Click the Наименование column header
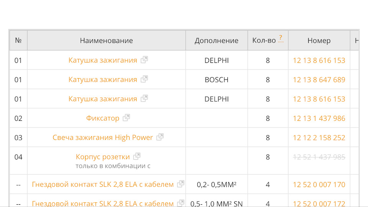This screenshot has width=368, height=207. (106, 41)
